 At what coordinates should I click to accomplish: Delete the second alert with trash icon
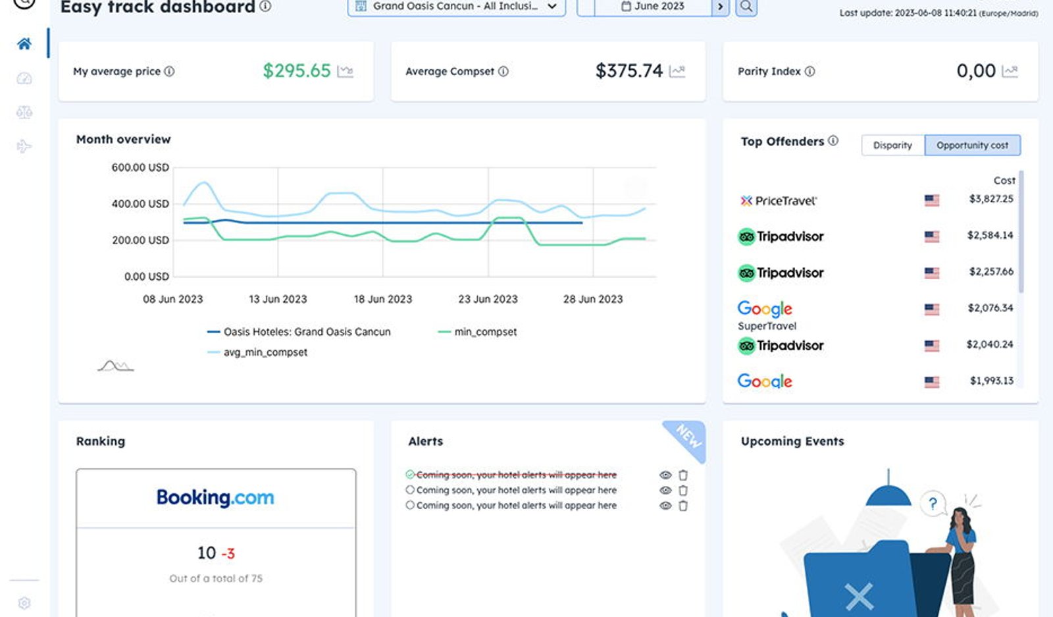tap(683, 491)
